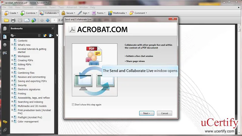Open the Pages panel icon in sidebar
The height and width of the screenshot is (136, 242).
coord(5,28)
